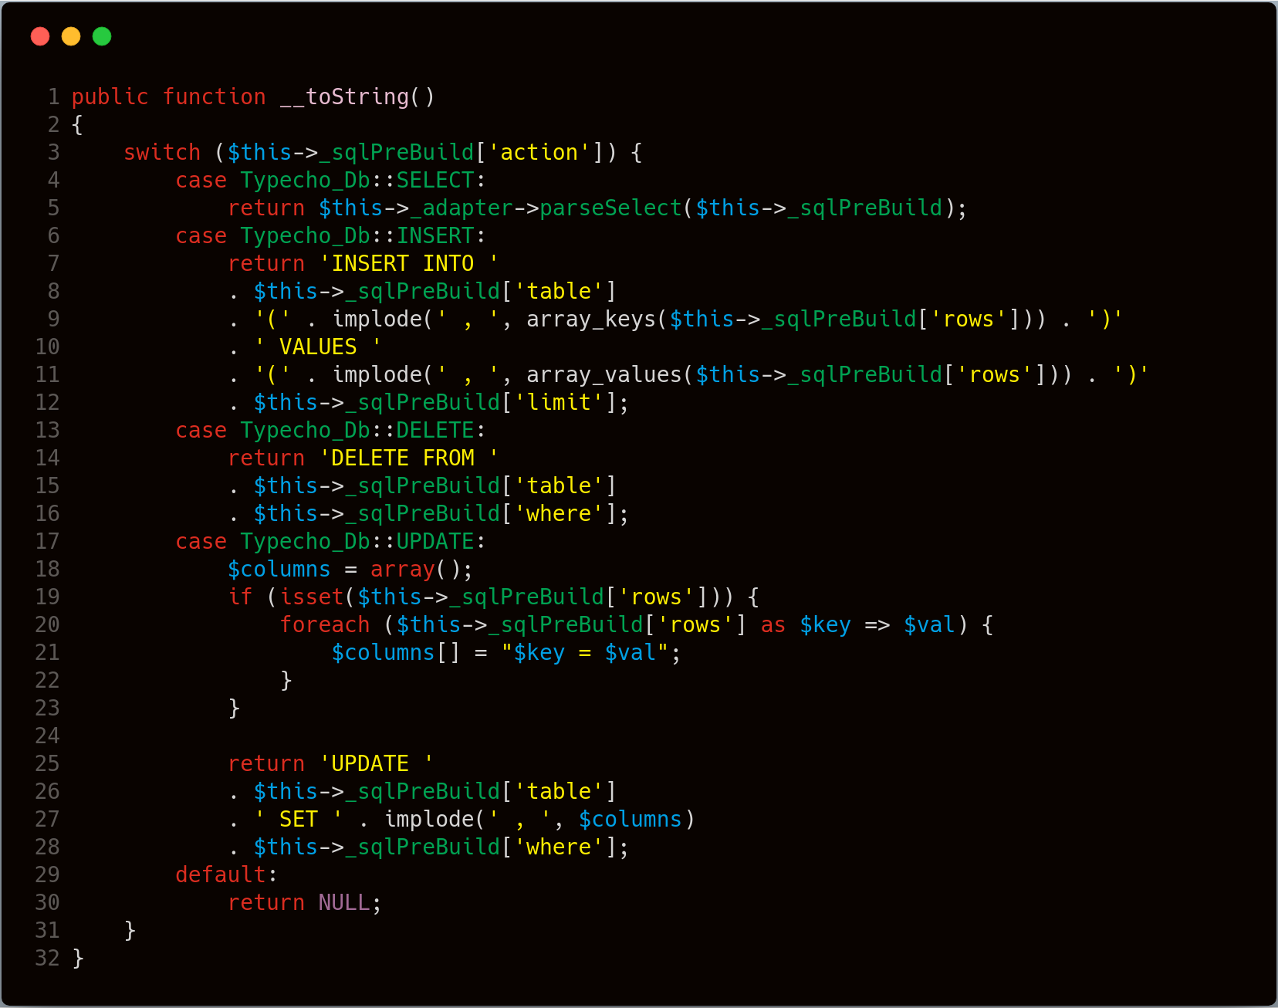Click the parseSelect method call

click(x=610, y=208)
